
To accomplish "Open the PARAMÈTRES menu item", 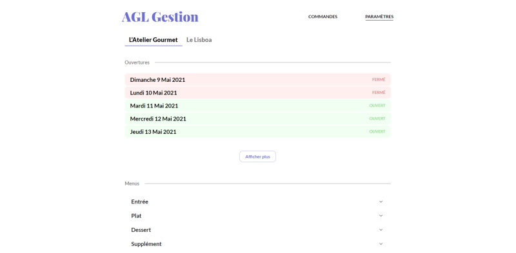I will (x=379, y=17).
